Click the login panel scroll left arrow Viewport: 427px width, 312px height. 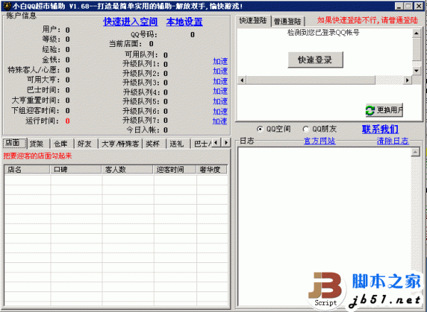pyautogui.click(x=242, y=80)
